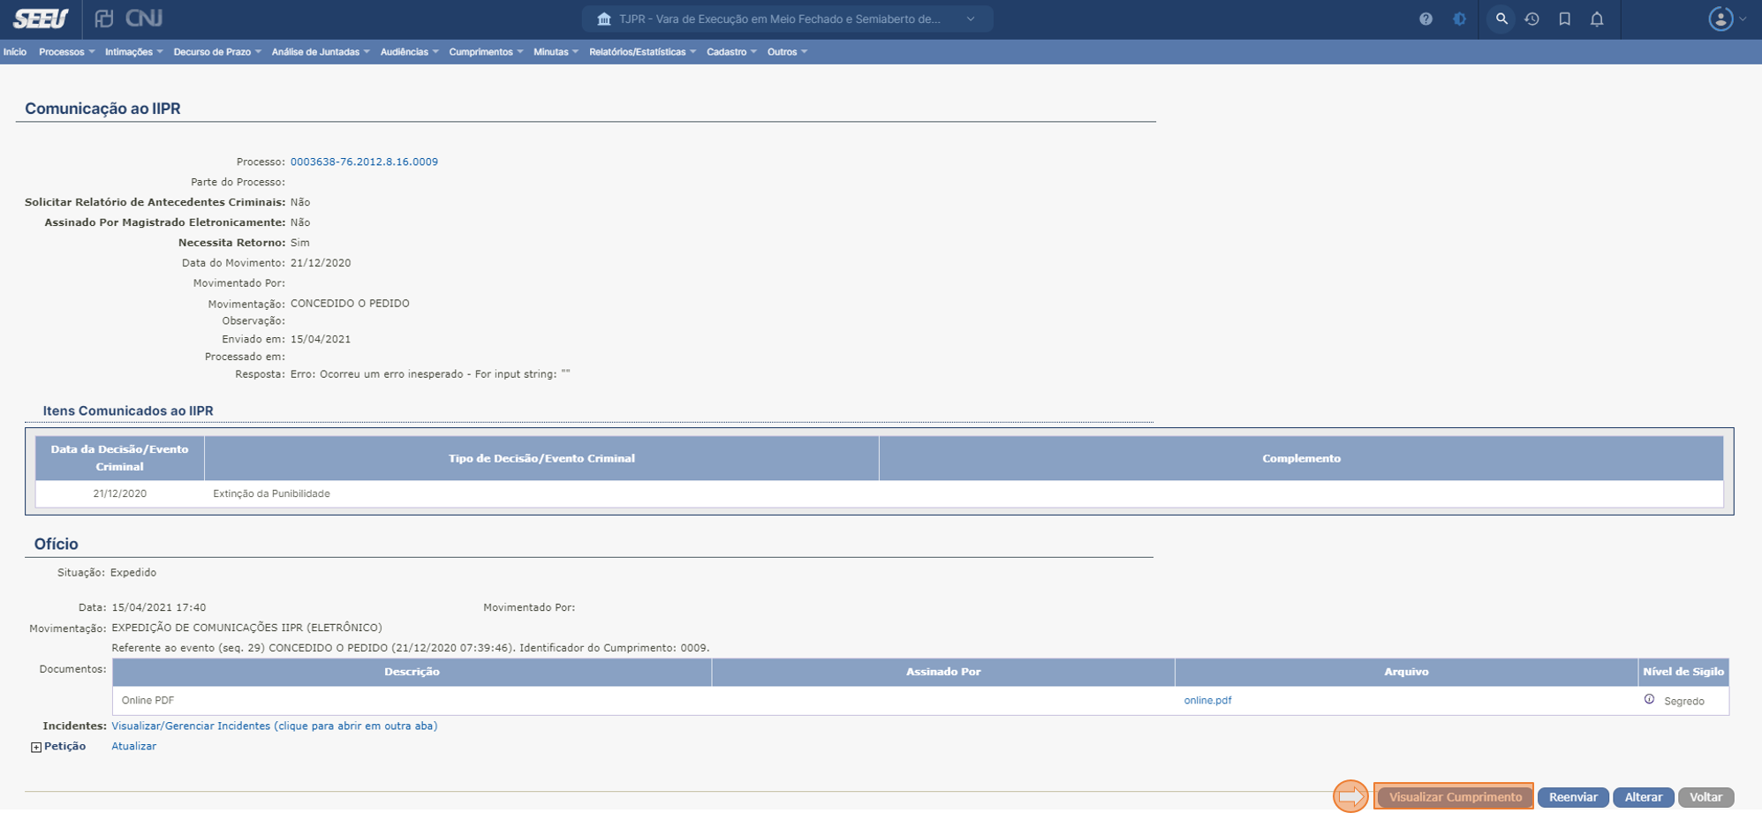This screenshot has width=1762, height=813.
Task: Open the search magnifier icon
Action: [x=1501, y=19]
